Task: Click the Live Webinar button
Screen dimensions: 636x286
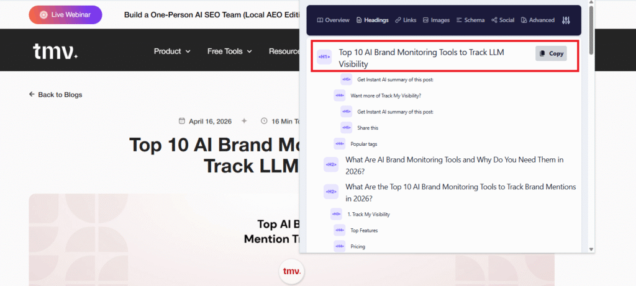Action: 65,15
